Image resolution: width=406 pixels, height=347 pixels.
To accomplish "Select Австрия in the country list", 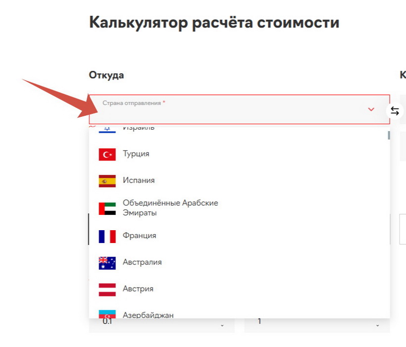I will [x=138, y=289].
